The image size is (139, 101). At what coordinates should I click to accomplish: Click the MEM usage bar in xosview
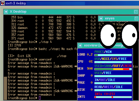coord(113,69)
